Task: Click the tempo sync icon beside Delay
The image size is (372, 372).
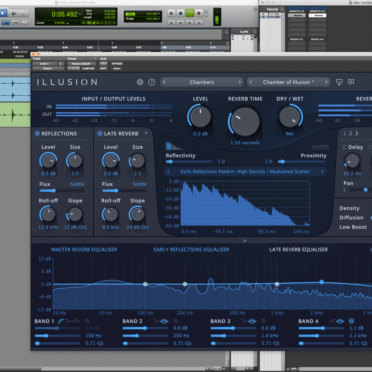Action: click(x=344, y=147)
